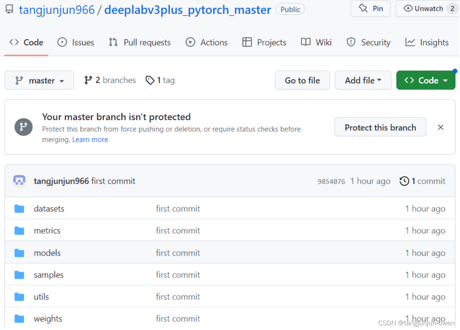Follow the Learn more link
Screen dimensions: 460x330
pos(90,140)
